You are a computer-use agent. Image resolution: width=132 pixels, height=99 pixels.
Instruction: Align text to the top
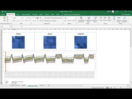click(x=34, y=18)
